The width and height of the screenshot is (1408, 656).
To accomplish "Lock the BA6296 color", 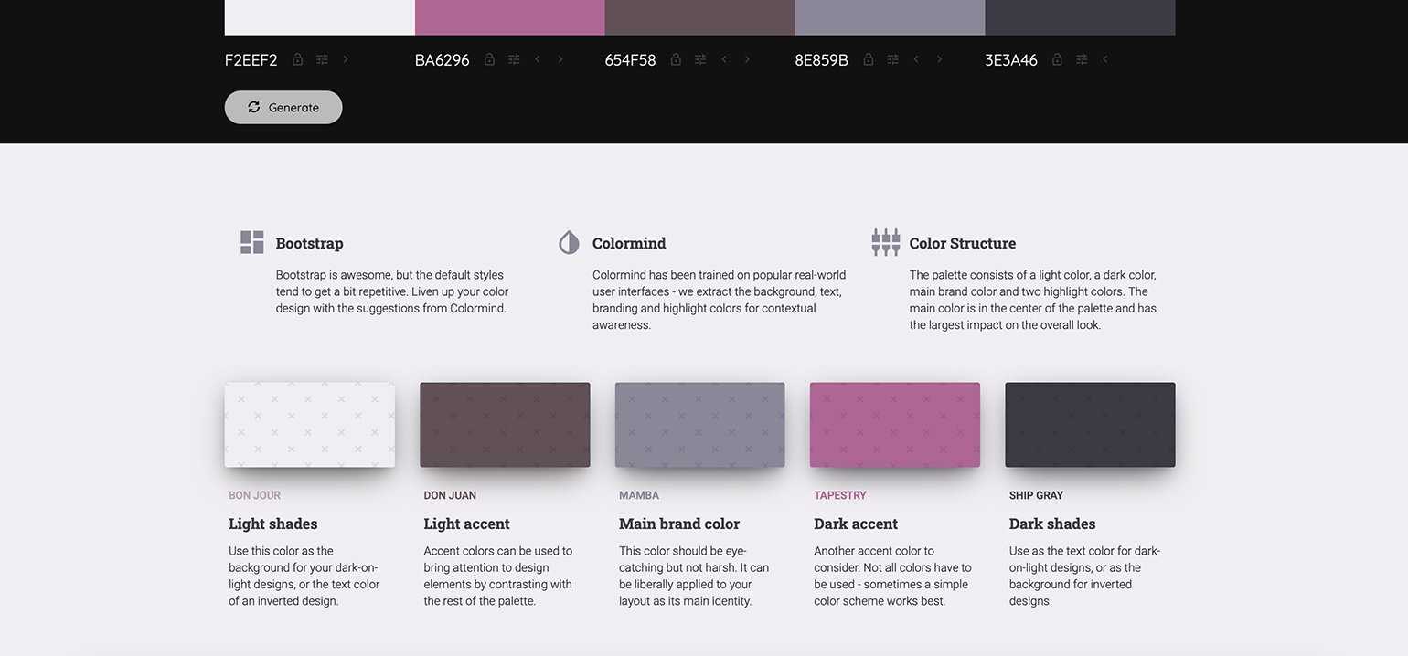I will click(x=489, y=59).
